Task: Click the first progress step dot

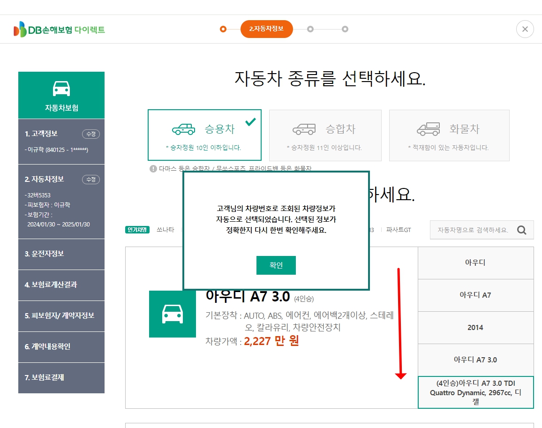Action: point(223,29)
